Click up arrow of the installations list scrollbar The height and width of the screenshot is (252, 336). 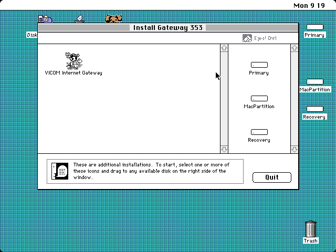224,48
